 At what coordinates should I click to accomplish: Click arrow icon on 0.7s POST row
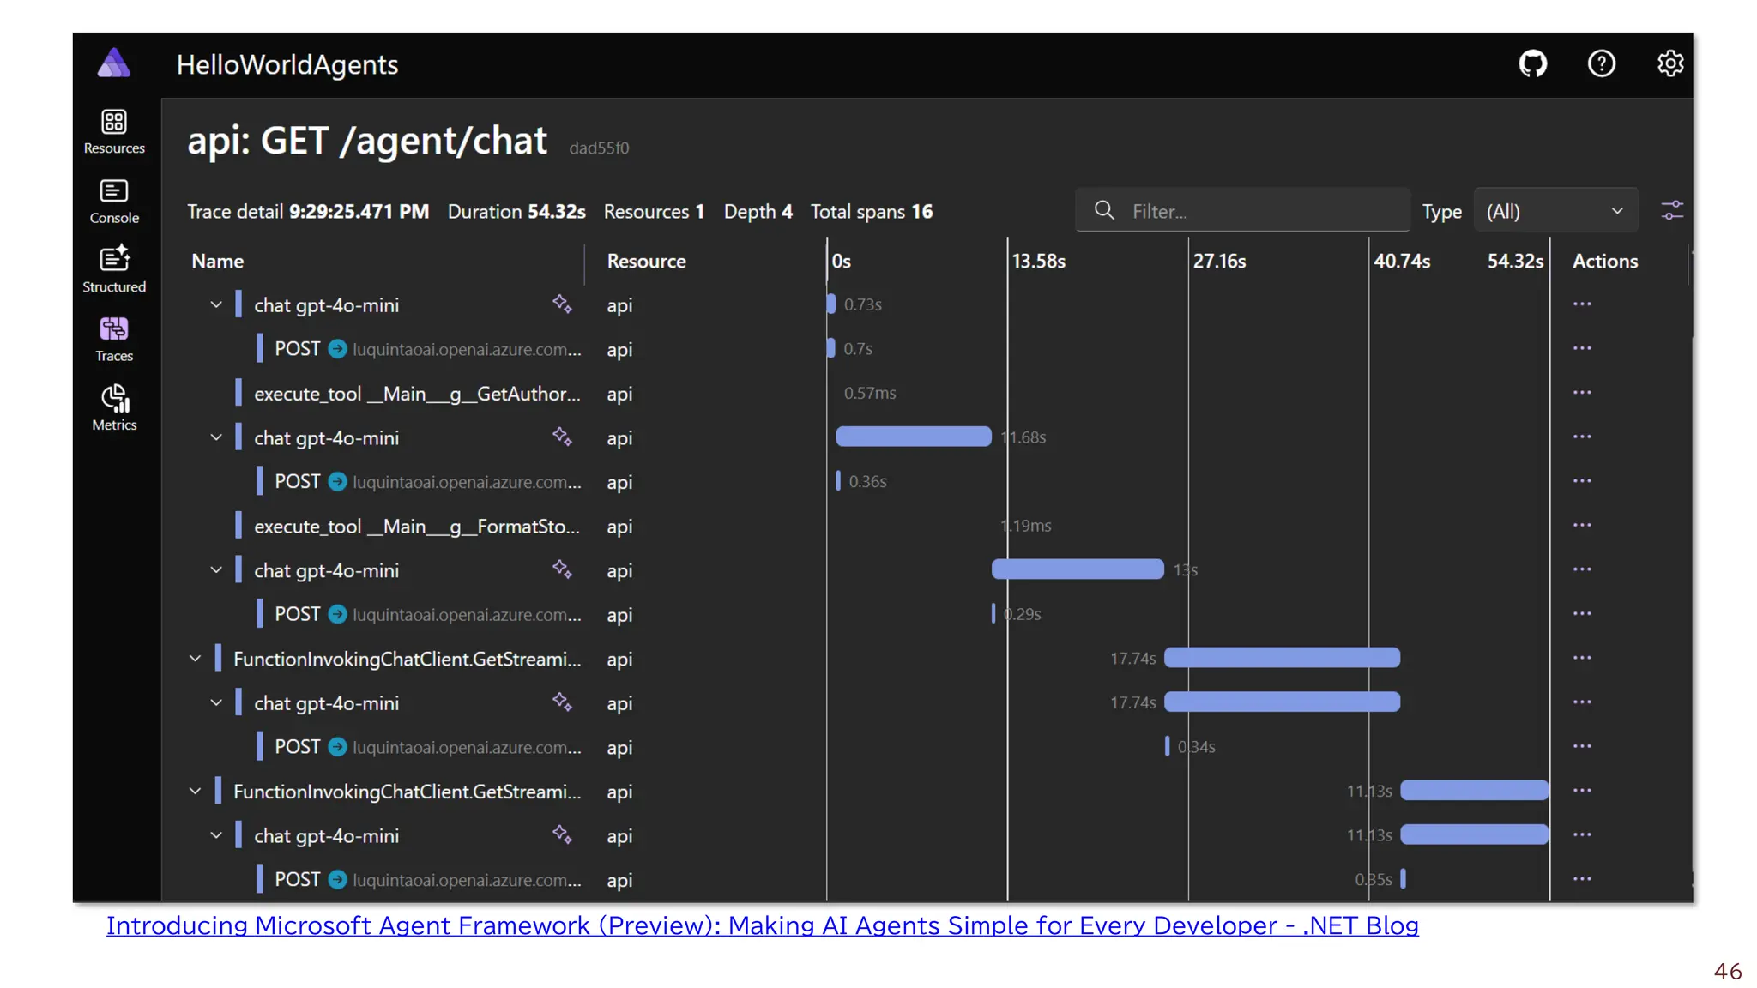(338, 349)
